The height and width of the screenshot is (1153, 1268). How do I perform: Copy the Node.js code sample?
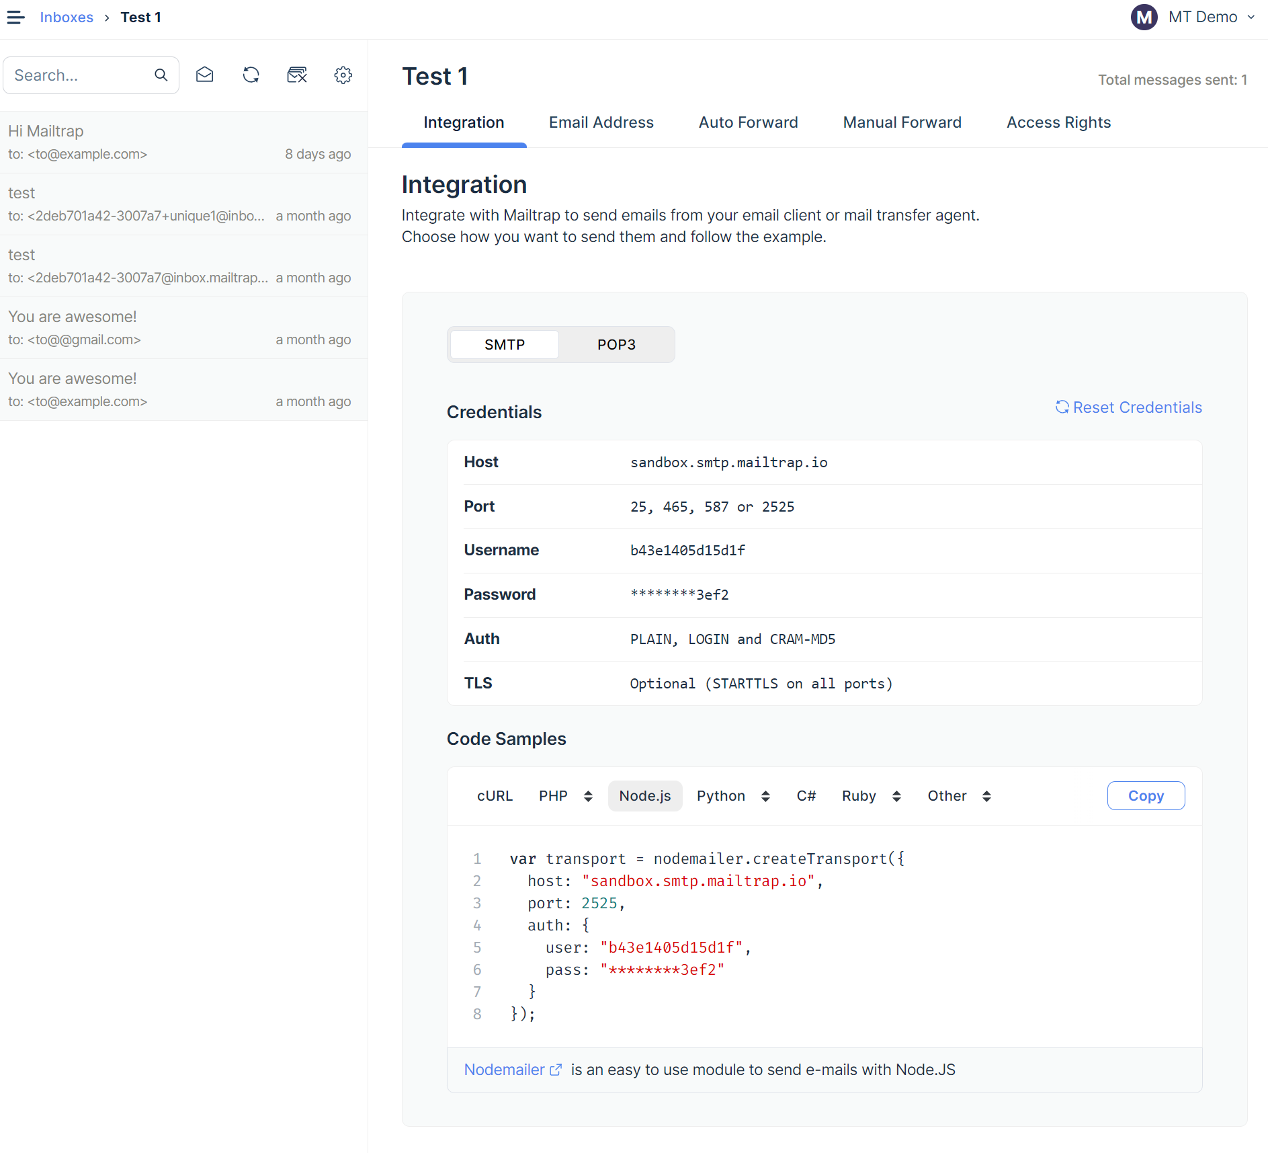click(x=1146, y=795)
